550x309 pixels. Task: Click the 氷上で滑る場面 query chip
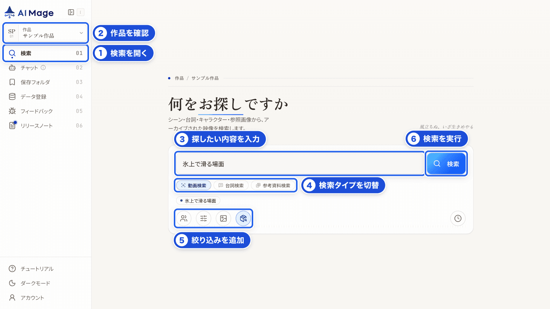tap(198, 201)
